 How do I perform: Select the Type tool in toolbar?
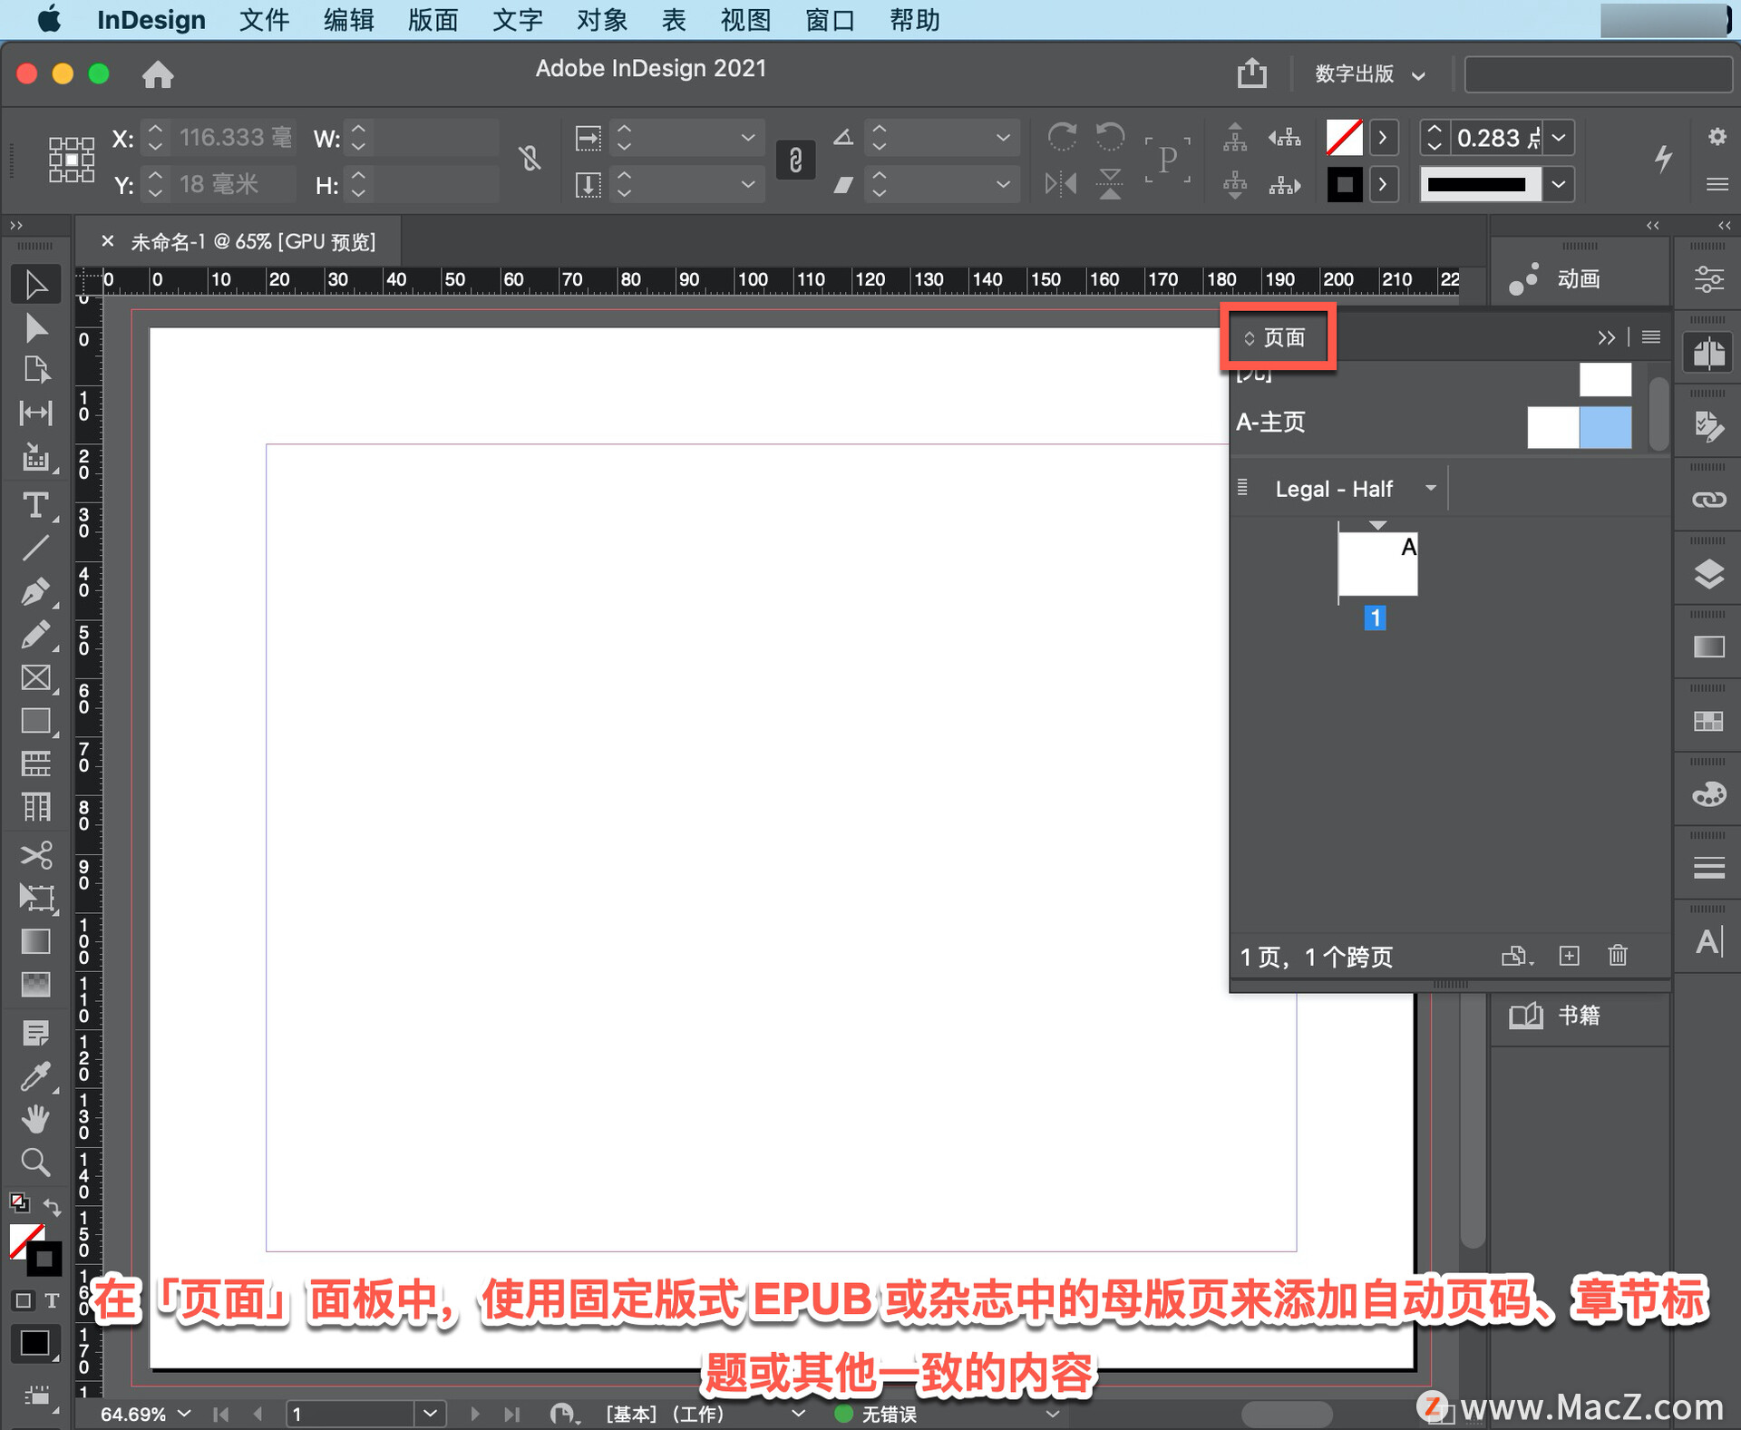pyautogui.click(x=35, y=505)
